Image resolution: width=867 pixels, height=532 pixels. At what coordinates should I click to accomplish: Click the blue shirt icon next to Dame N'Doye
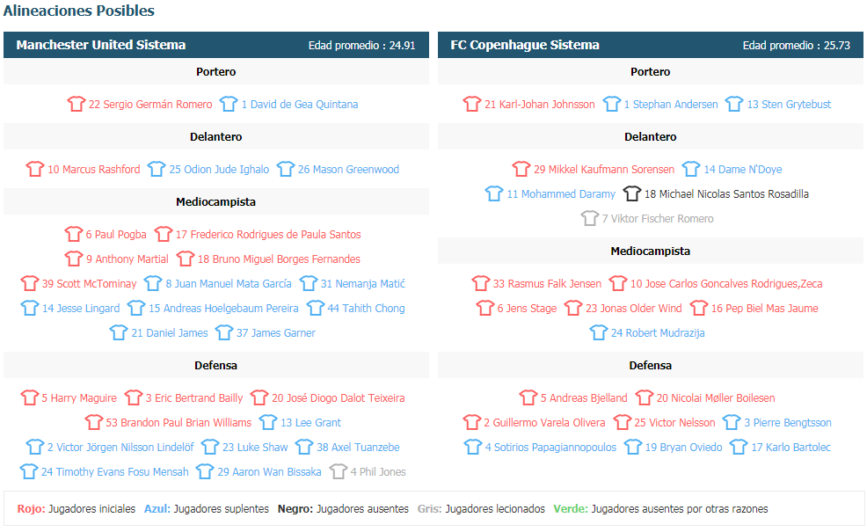tap(691, 169)
